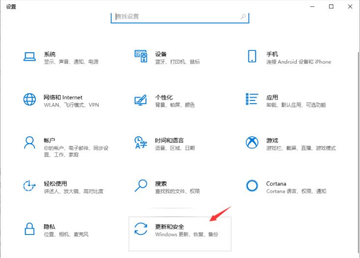
Task: Focus the 查找设置 search field
Action: coord(180,17)
